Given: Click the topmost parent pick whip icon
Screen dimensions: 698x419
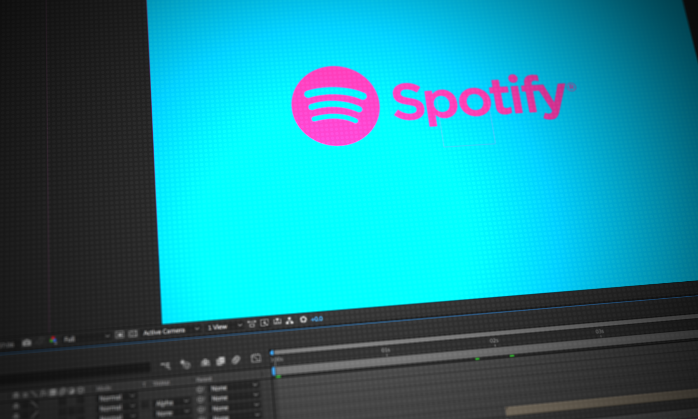Looking at the screenshot, I should coord(200,389).
